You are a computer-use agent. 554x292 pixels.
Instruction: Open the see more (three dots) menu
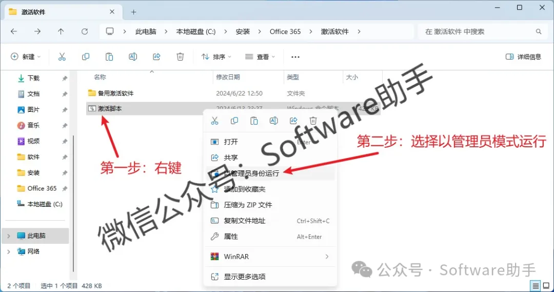pyautogui.click(x=295, y=56)
